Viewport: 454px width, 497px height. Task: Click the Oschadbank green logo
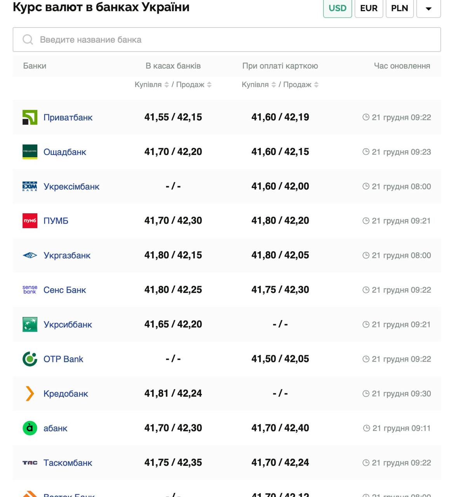30,152
